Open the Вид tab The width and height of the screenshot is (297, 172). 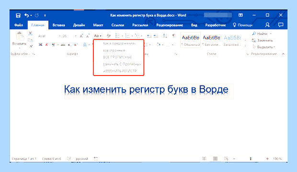(194, 25)
